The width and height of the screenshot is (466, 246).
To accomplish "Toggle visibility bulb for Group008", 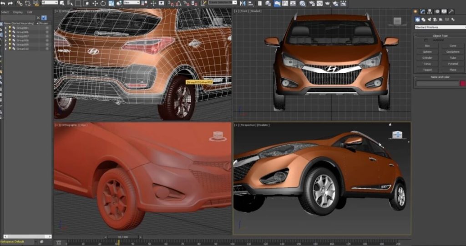I will coord(10,40).
